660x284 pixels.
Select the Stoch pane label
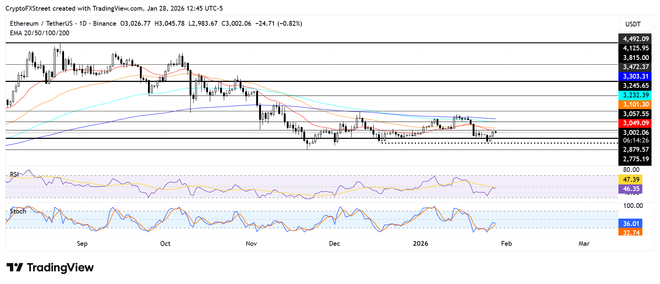tap(18, 211)
